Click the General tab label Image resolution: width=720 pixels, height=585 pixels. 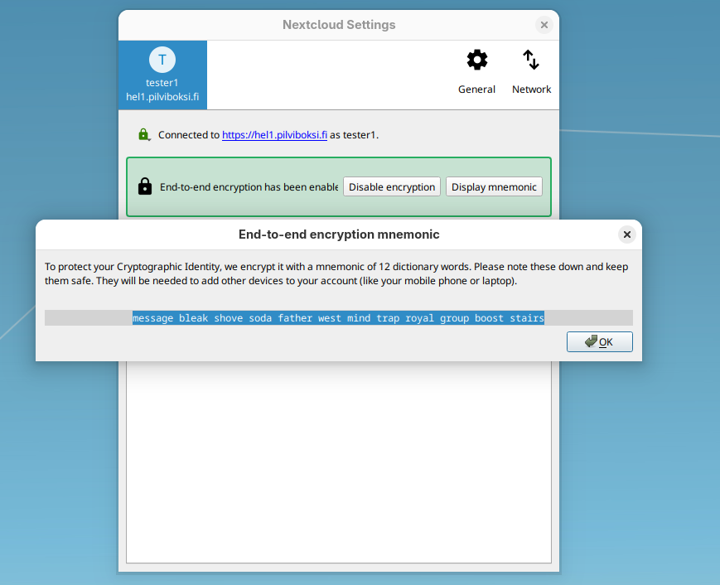[476, 89]
